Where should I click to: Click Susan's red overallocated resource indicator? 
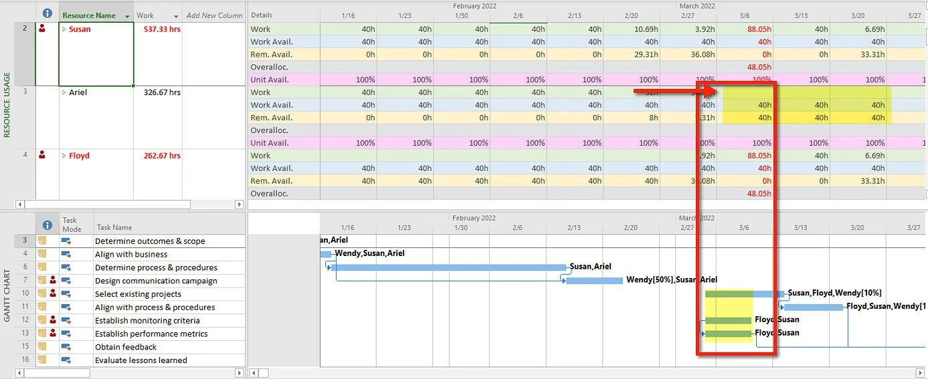click(43, 29)
